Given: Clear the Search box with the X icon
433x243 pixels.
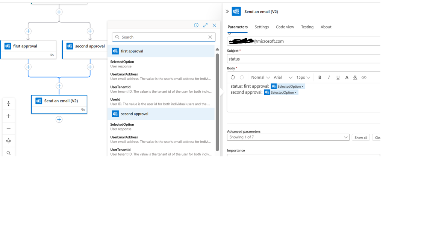Looking at the screenshot, I should (210, 37).
